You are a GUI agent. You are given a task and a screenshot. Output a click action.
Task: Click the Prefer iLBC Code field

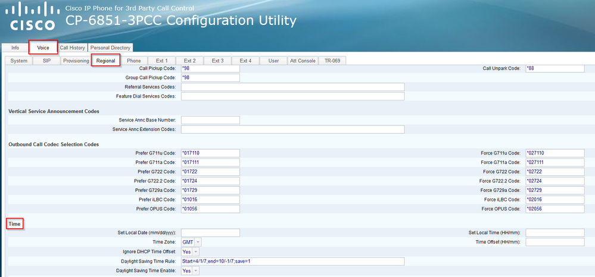211,199
